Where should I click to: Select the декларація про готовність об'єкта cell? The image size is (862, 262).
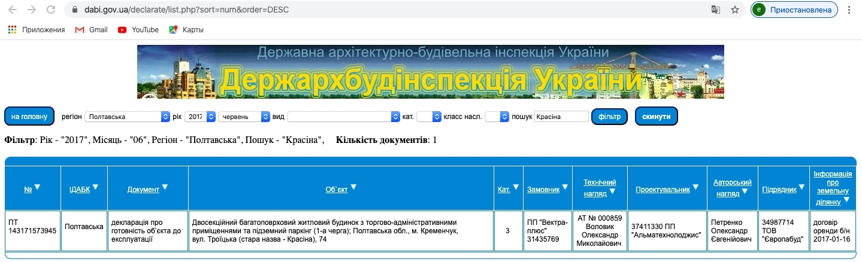(148, 231)
